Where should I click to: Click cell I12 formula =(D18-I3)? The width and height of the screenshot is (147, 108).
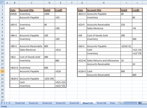126,46
